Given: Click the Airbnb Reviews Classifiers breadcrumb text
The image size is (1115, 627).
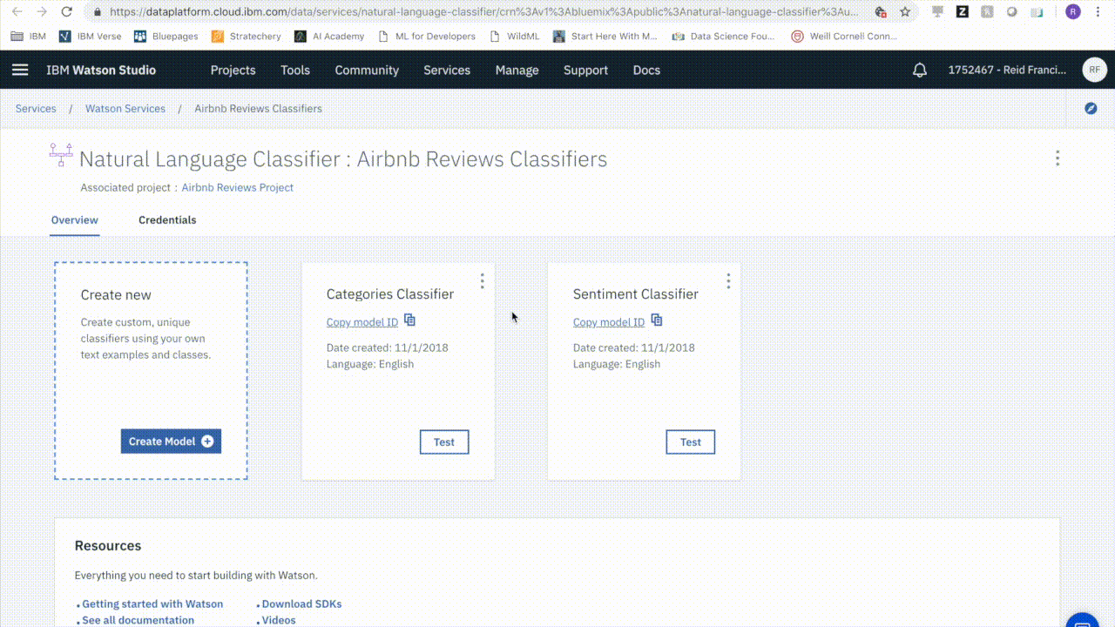Looking at the screenshot, I should click(259, 109).
